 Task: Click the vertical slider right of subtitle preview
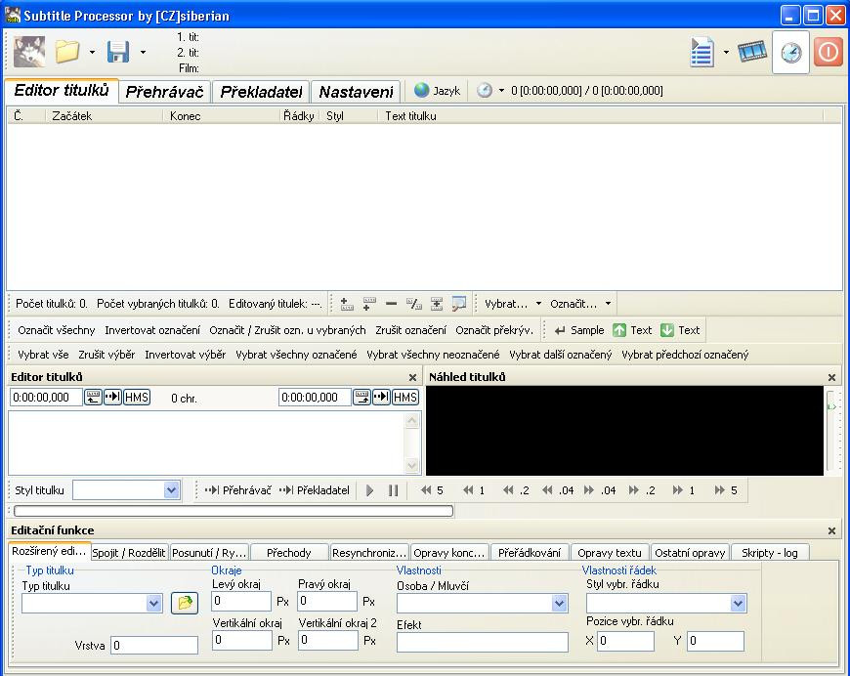pyautogui.click(x=830, y=431)
